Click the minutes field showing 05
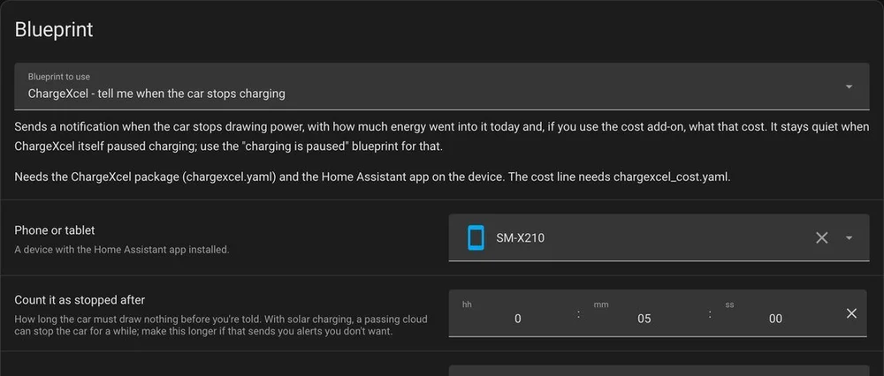 (x=644, y=319)
